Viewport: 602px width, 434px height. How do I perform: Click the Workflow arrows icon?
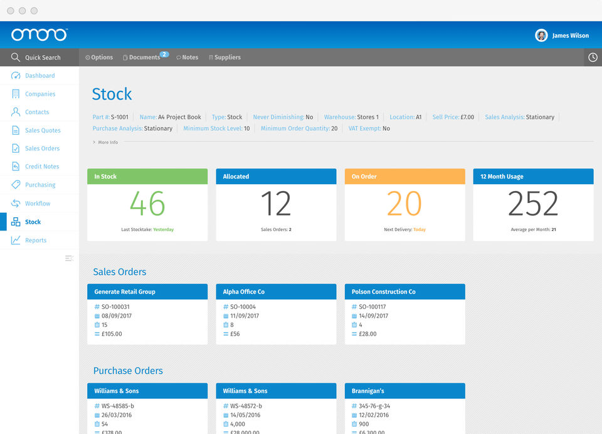[x=16, y=203]
